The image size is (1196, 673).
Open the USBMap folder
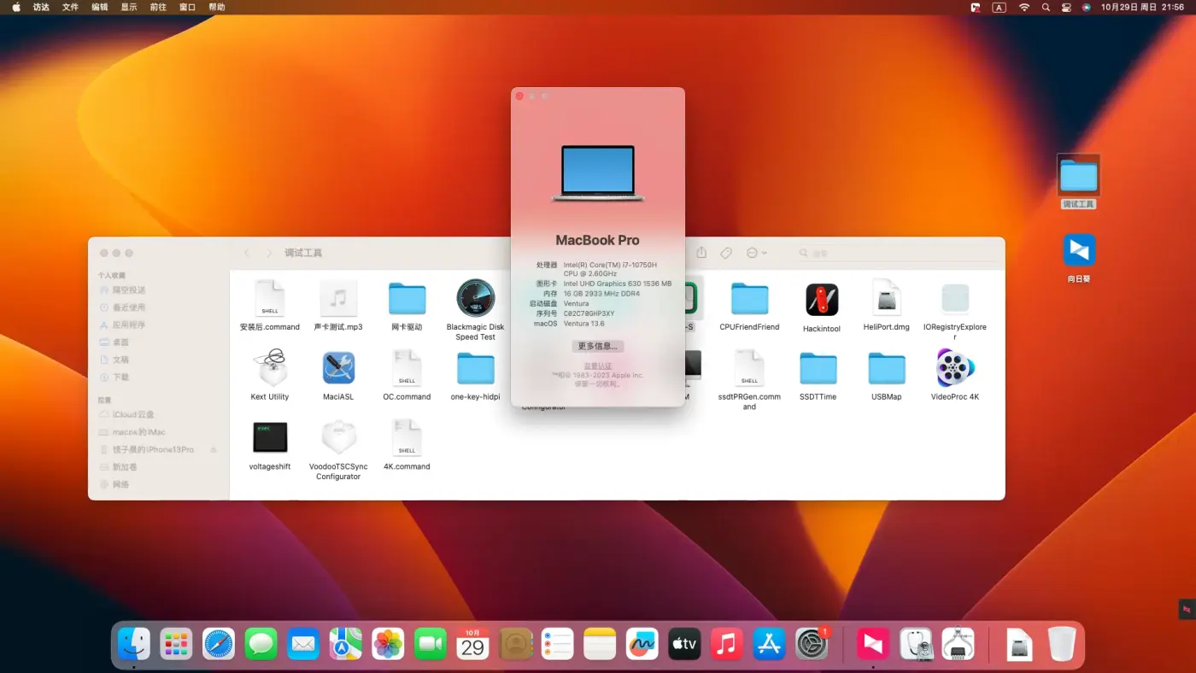[886, 369]
